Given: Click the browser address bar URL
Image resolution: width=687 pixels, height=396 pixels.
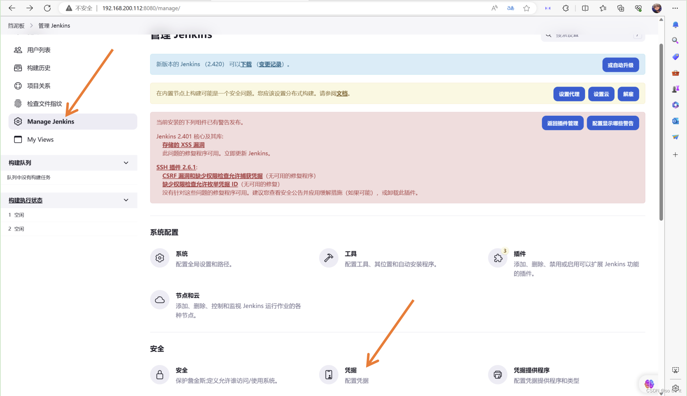Looking at the screenshot, I should point(141,8).
